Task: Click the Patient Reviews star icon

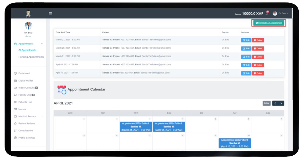Action: pos(15,124)
